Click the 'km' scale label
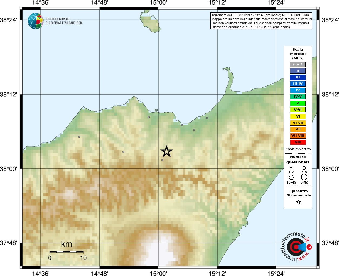Viewport: 339px width, 276px height. [x=66, y=244]
